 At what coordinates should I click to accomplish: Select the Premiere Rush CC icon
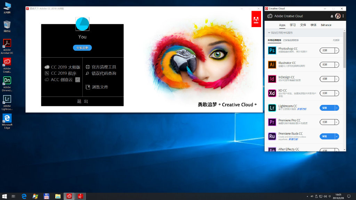point(272,136)
